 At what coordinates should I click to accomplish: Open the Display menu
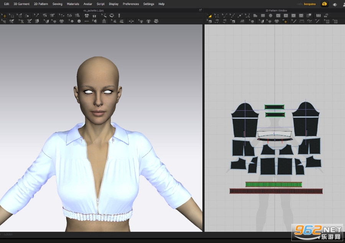click(x=113, y=4)
